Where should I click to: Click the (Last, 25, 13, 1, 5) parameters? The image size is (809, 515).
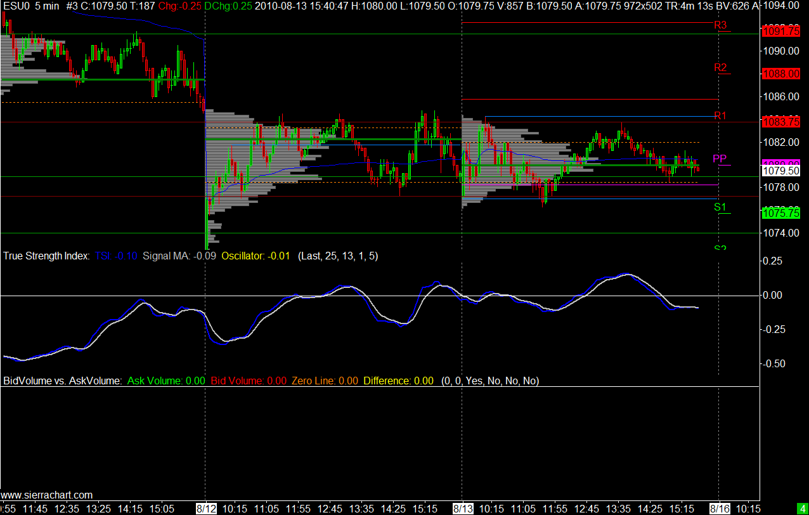click(x=338, y=256)
